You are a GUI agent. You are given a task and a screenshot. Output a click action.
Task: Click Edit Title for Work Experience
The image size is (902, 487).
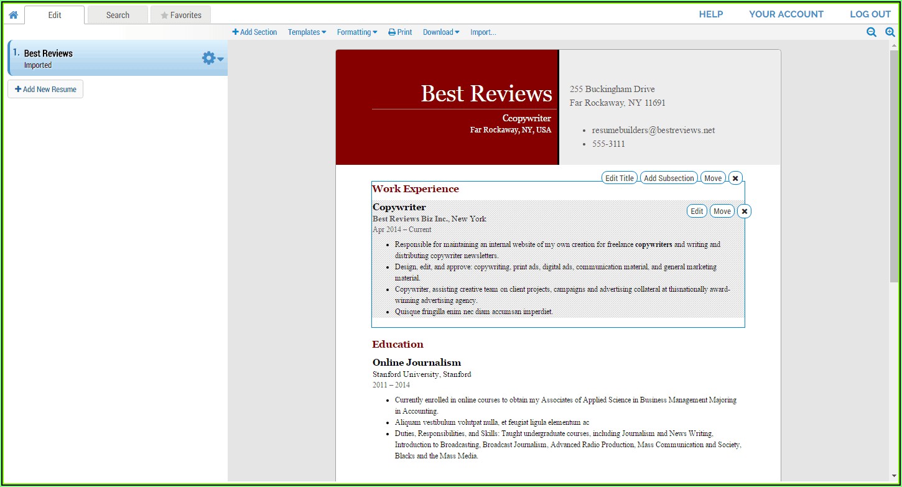click(620, 179)
